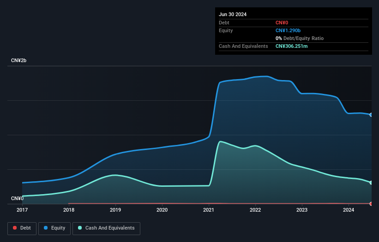Click the 2022 x-axis label
The image size is (379, 242).
[255, 210]
